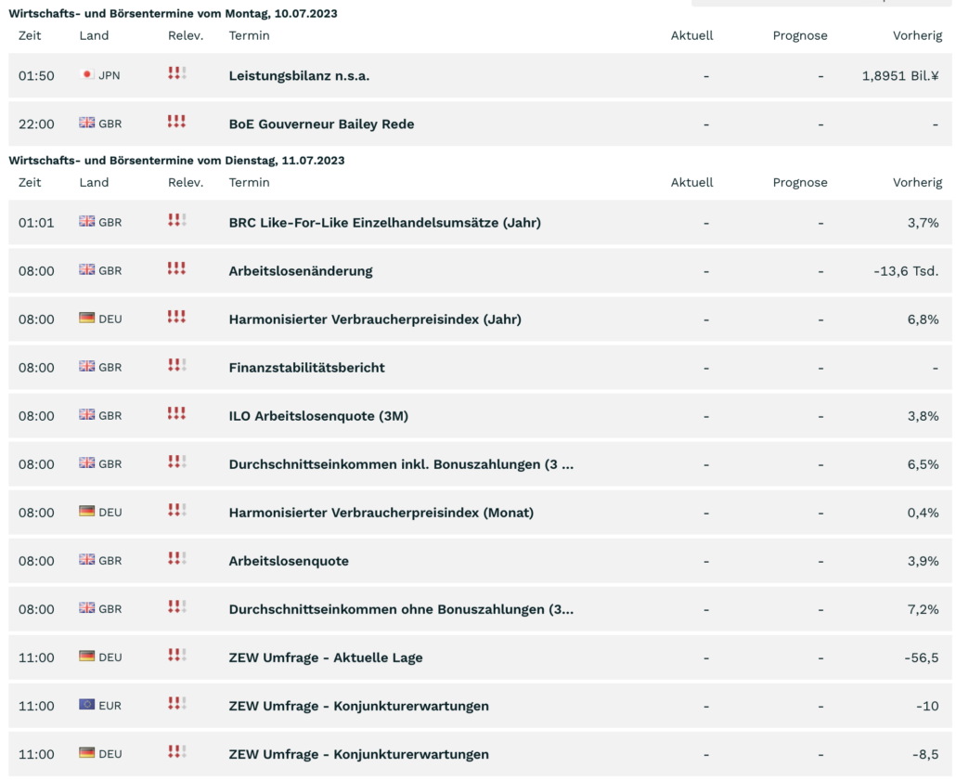956x781 pixels.
Task: Open Durchschnittseinkommen inkl. Bonuszahlungen event
Action: [x=401, y=464]
